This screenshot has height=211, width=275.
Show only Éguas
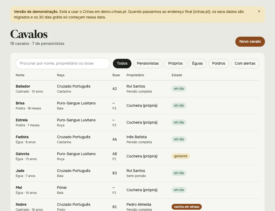tap(197, 64)
